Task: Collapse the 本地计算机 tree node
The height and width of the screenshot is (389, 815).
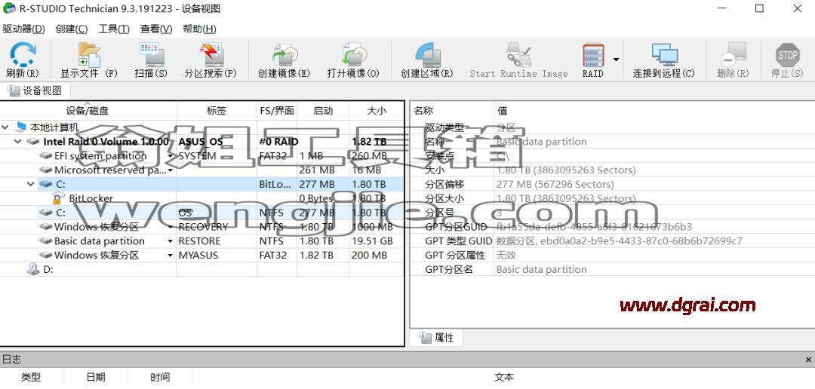Action: (6, 127)
